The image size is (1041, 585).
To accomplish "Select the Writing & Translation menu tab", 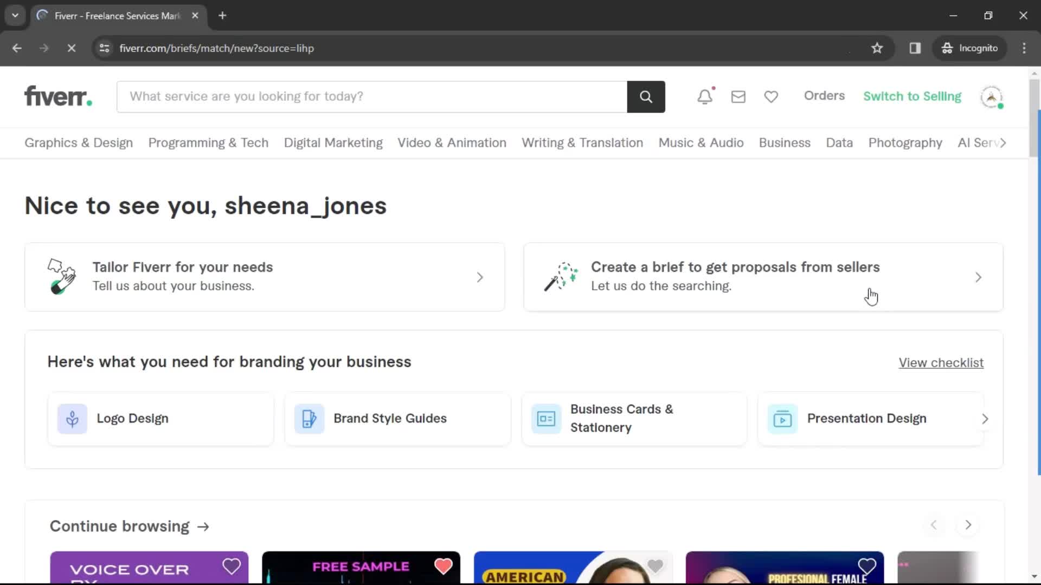I will (x=581, y=142).
